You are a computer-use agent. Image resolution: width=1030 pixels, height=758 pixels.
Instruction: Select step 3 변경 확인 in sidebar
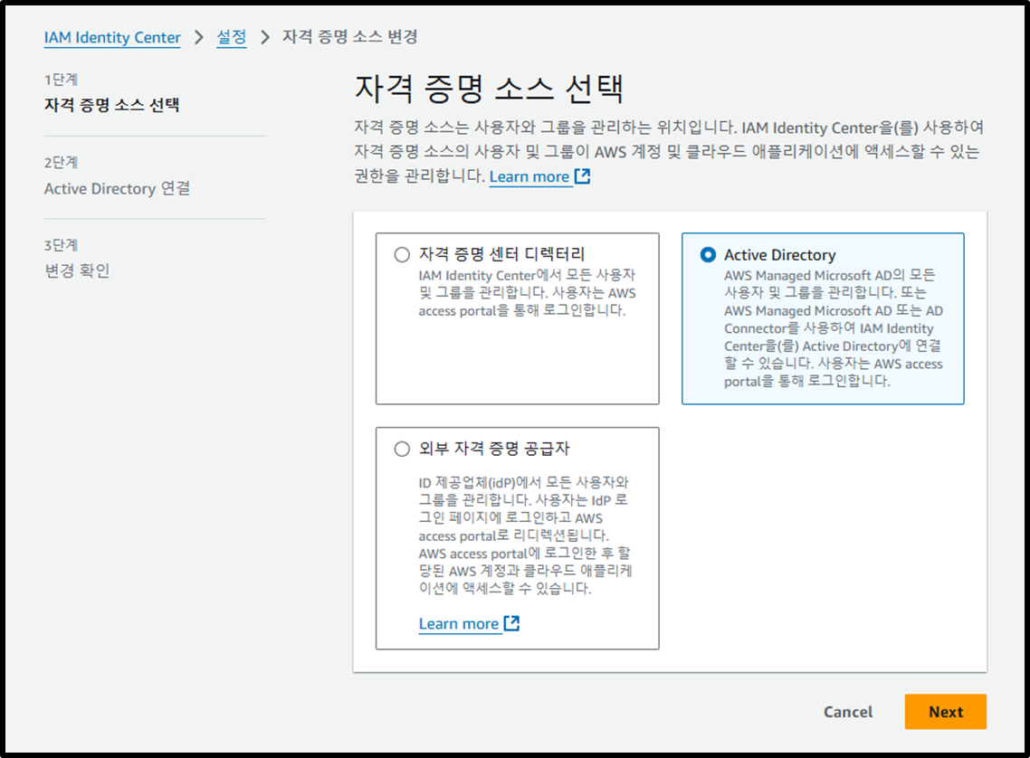[77, 270]
